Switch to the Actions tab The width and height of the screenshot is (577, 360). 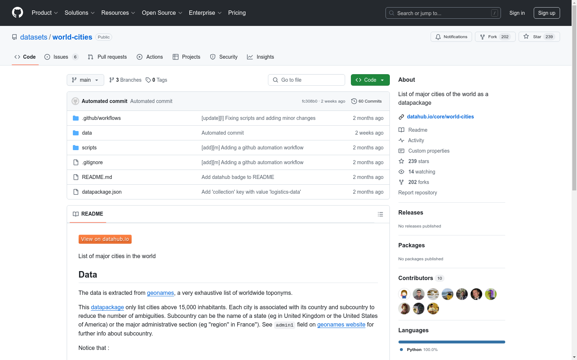point(150,57)
